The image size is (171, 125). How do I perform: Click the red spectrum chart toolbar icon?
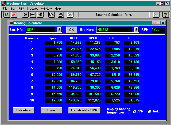(x=14, y=14)
